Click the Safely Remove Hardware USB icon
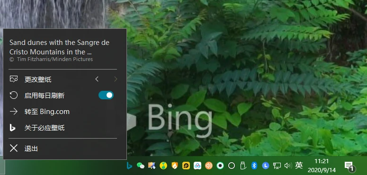This screenshot has height=175, width=367. click(243, 166)
